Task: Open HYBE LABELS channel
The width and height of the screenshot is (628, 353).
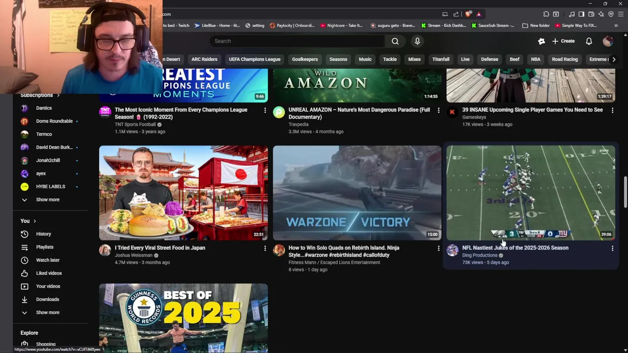Action: pyautogui.click(x=51, y=186)
